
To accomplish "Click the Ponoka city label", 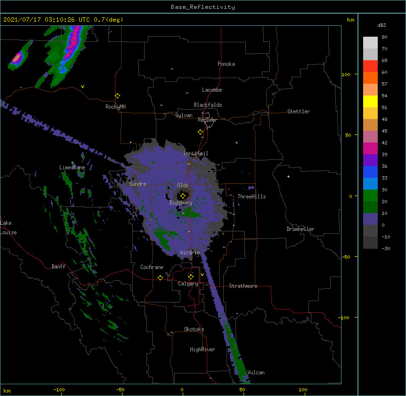I will [x=226, y=64].
